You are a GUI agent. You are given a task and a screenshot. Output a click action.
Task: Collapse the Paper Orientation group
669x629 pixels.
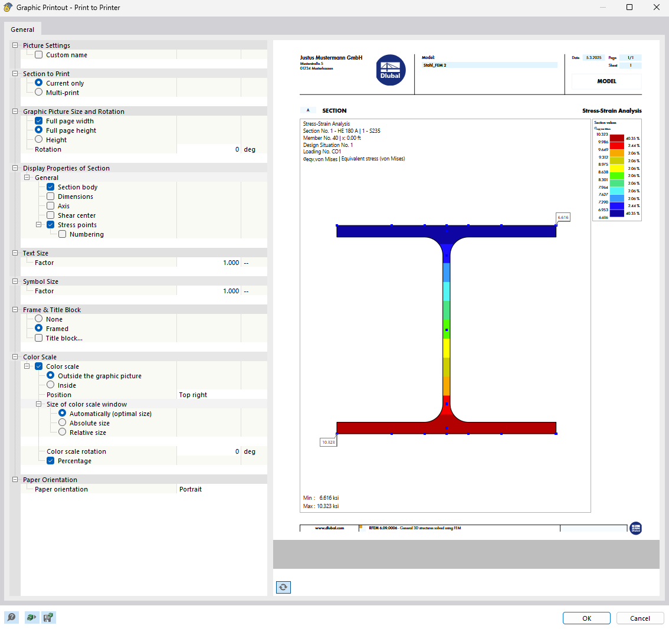[15, 480]
